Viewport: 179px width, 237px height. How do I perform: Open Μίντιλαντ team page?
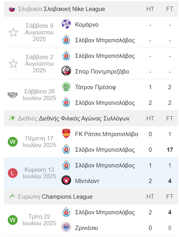pyautogui.click(x=87, y=181)
